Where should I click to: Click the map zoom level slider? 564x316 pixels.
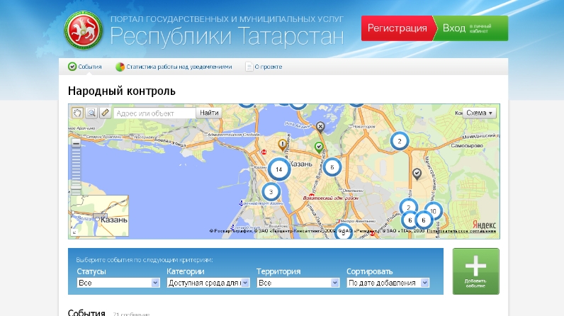[74, 167]
